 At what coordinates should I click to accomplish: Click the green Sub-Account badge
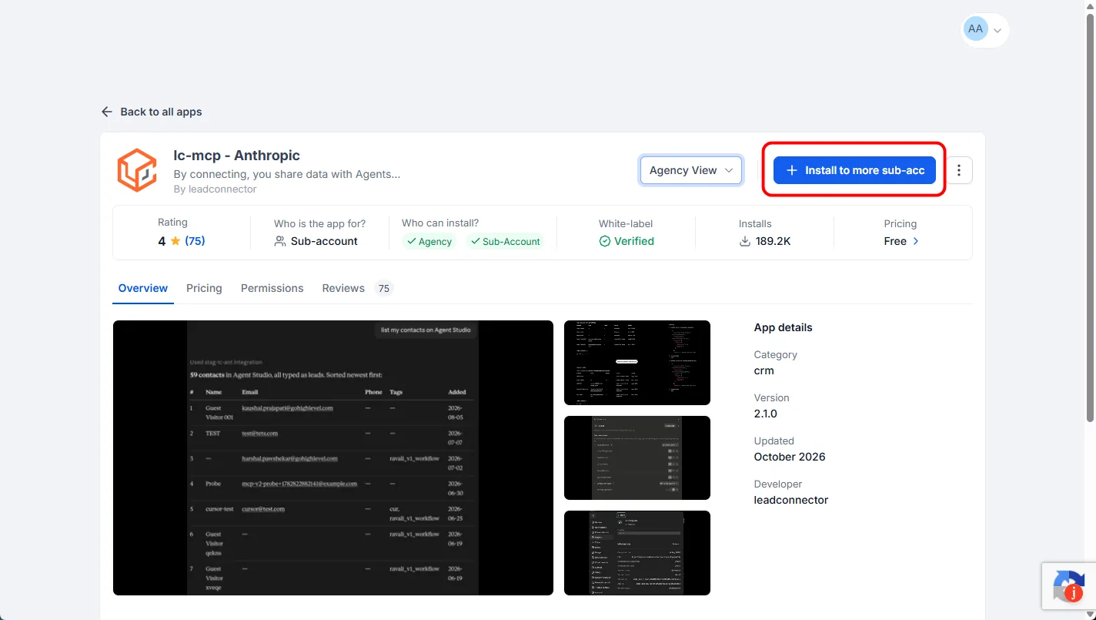pyautogui.click(x=505, y=241)
